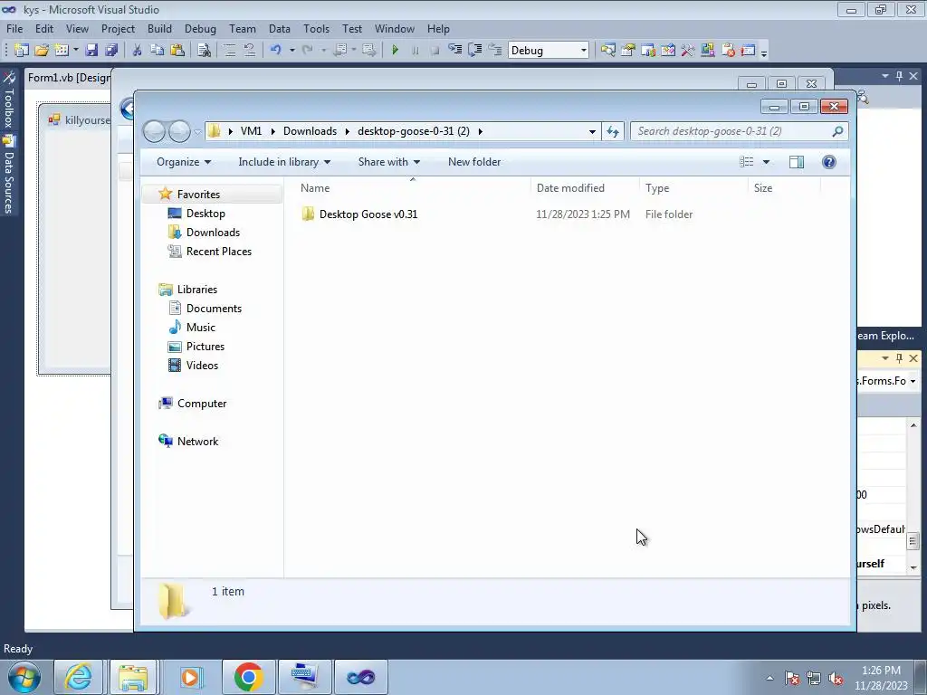The image size is (927, 695).
Task: Click the Explorer help question mark icon
Action: (829, 162)
